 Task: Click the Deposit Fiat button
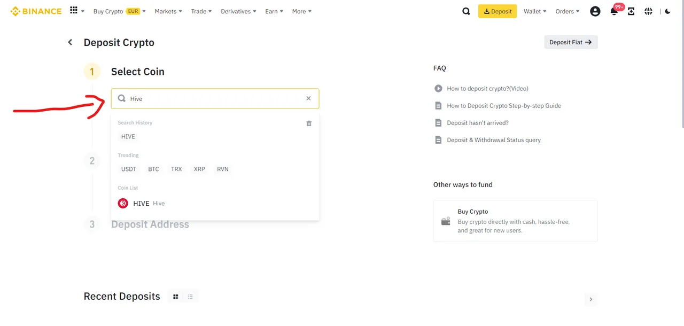tap(571, 42)
